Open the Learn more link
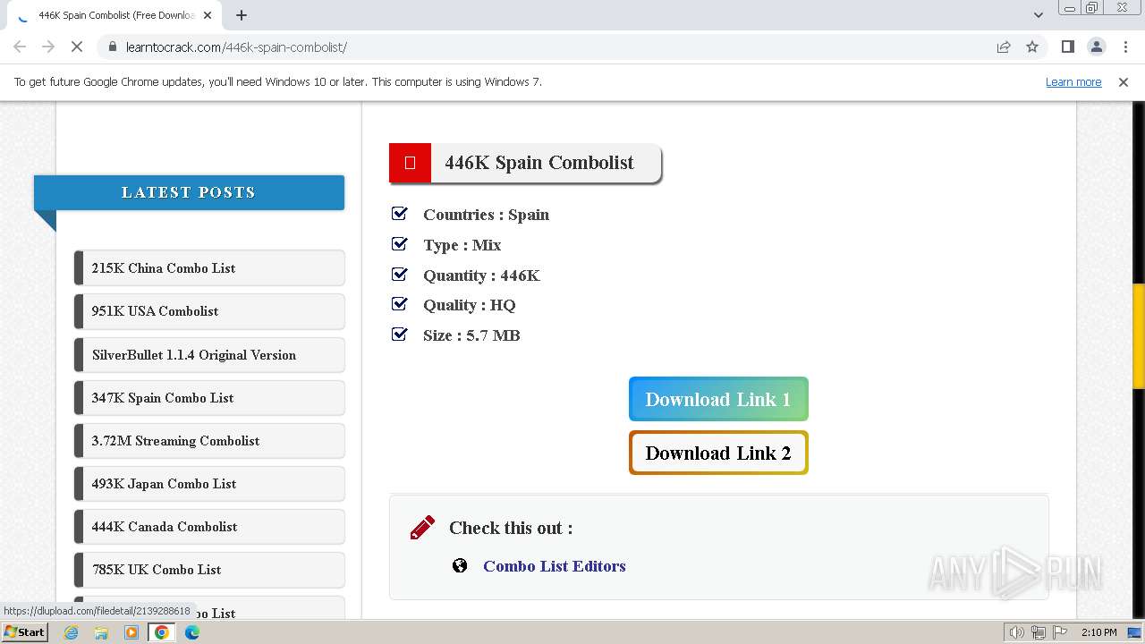 [x=1073, y=82]
